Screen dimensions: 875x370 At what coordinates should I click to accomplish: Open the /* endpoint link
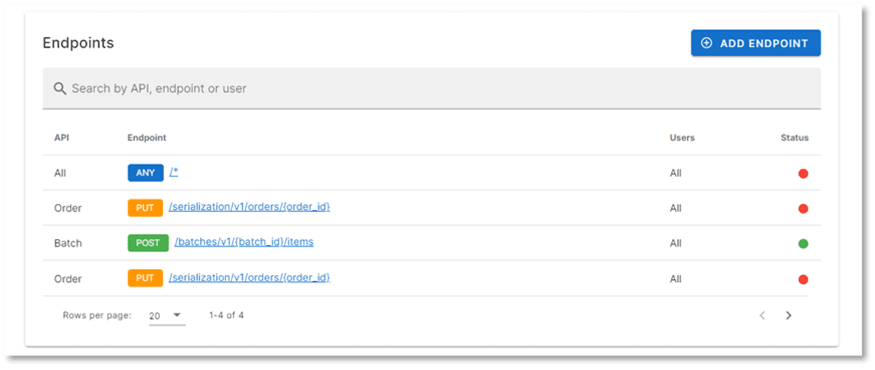(x=174, y=173)
